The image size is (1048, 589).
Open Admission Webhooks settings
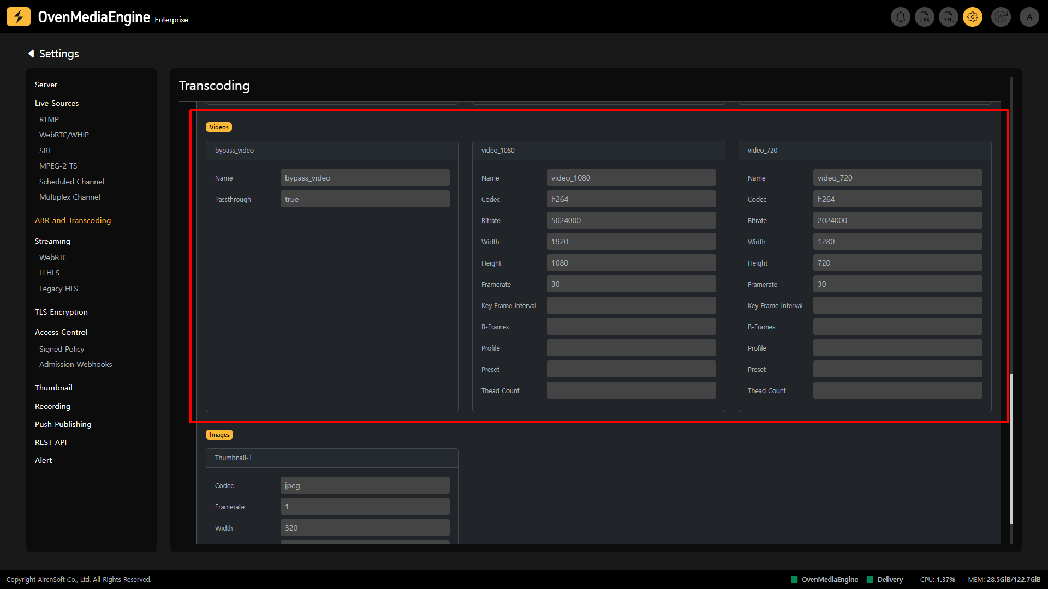pyautogui.click(x=75, y=364)
